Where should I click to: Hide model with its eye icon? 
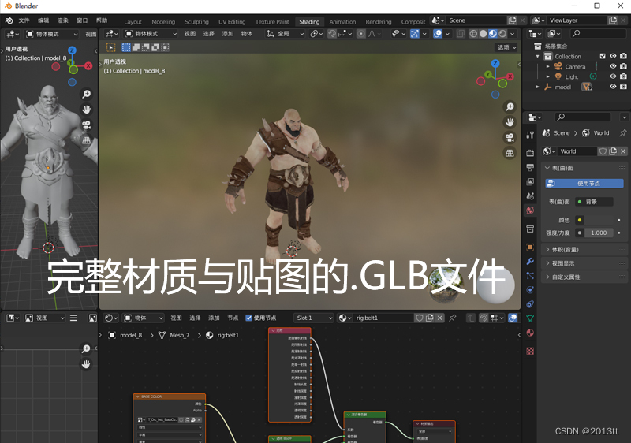pos(613,87)
